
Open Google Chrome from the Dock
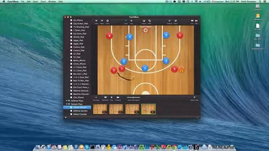pos(174,147)
